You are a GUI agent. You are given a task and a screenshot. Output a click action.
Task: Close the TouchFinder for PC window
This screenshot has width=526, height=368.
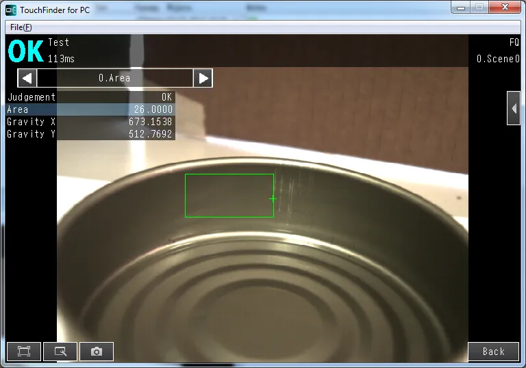[505, 7]
